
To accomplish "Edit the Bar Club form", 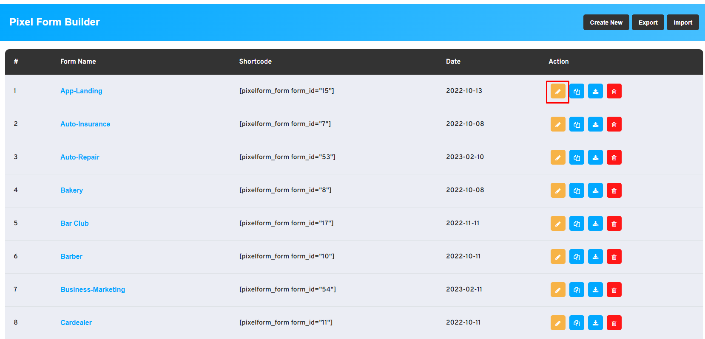I will pyautogui.click(x=557, y=224).
